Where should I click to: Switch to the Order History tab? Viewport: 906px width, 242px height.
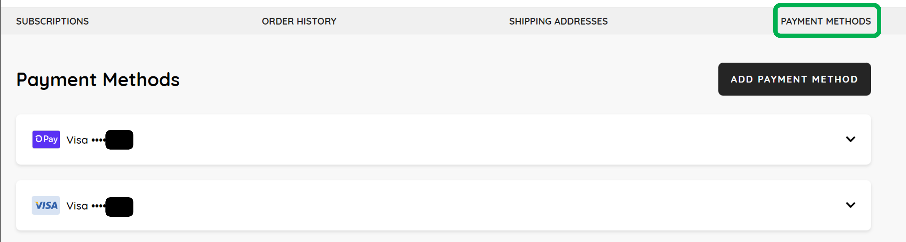299,21
